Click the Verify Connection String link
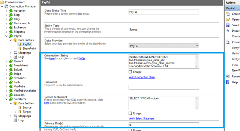Screen dimensions: 240x131 [142, 77]
